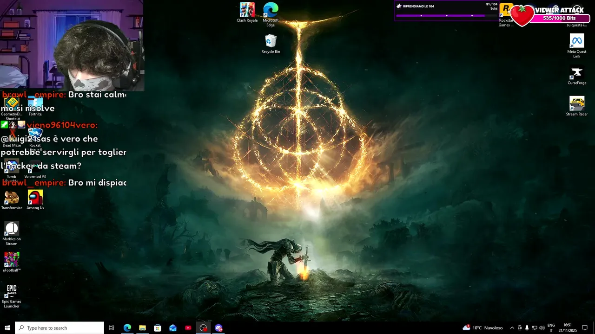Open the Clash Royale desktop shortcut
The width and height of the screenshot is (595, 334).
tap(247, 13)
